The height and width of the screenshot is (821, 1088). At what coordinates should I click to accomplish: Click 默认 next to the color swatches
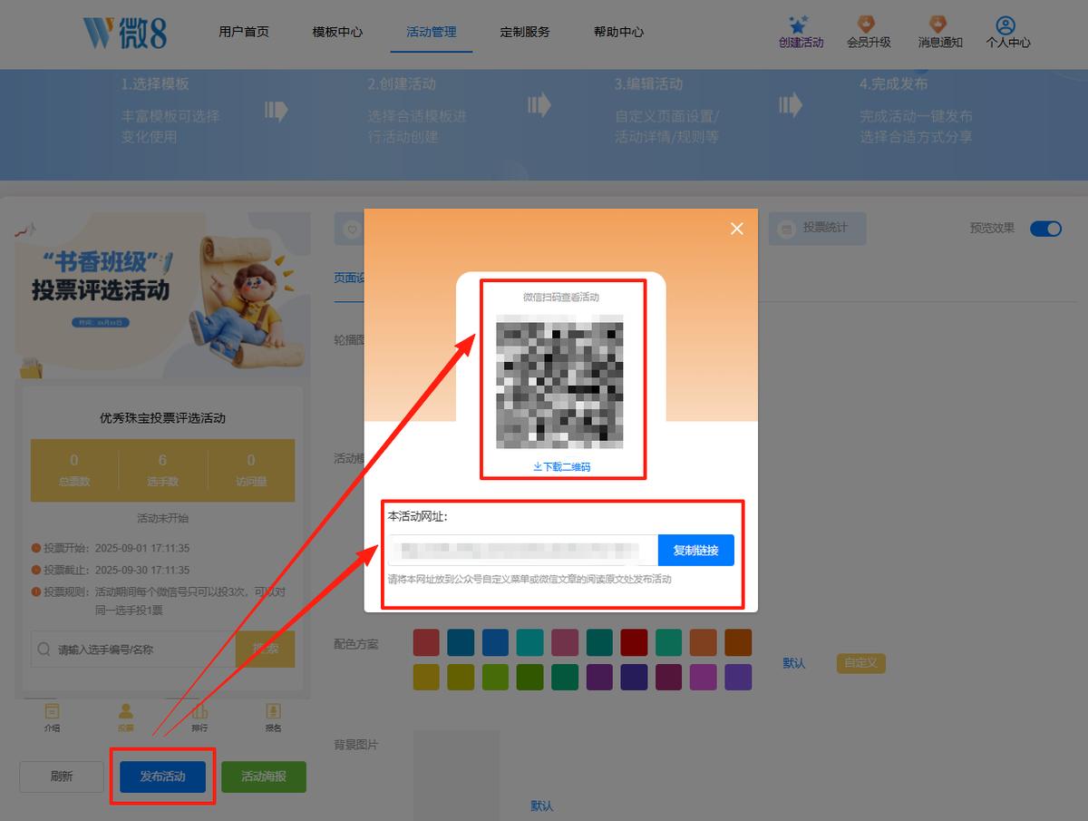coord(794,663)
